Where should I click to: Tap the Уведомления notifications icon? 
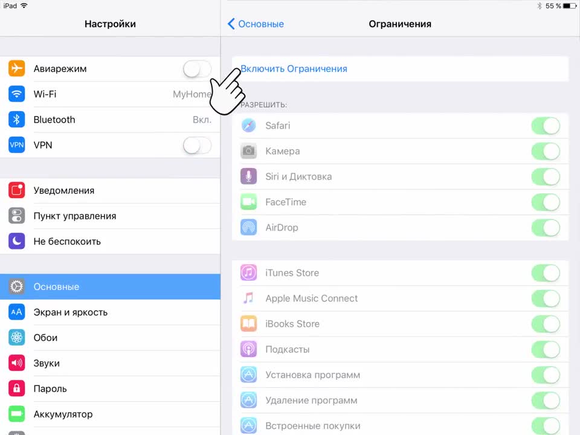[17, 190]
